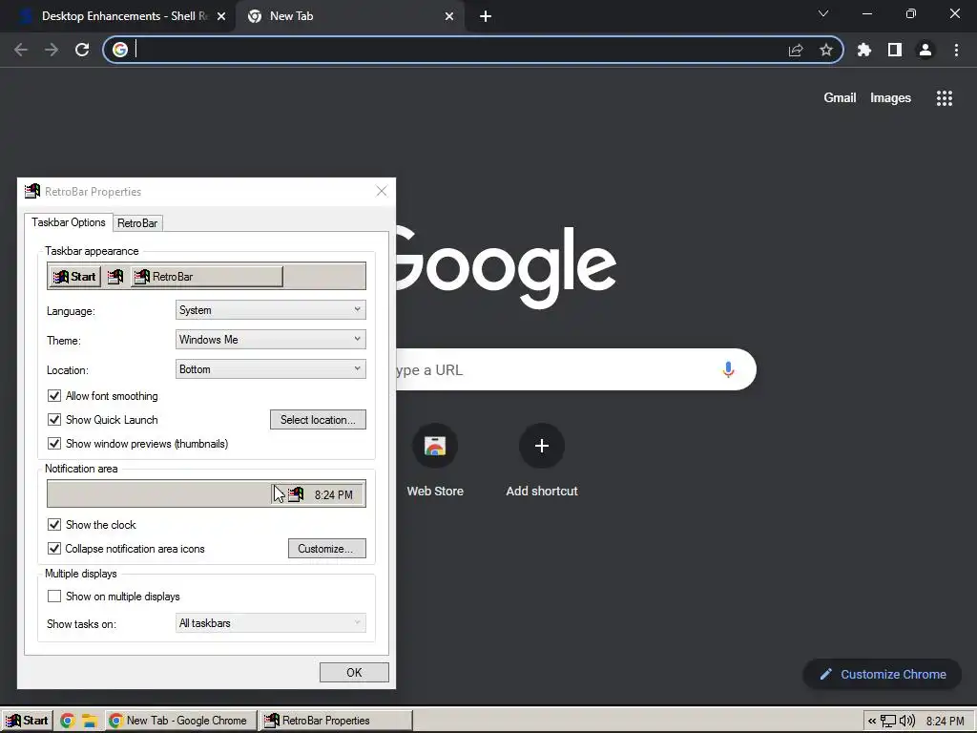
Task: Expand hidden tray icons arrow
Action: coord(872,722)
